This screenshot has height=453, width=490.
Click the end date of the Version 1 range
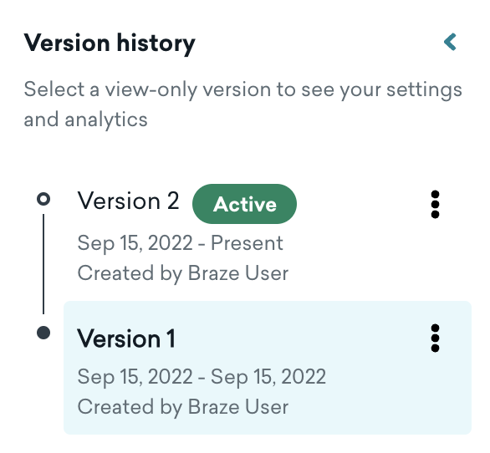pyautogui.click(x=268, y=377)
